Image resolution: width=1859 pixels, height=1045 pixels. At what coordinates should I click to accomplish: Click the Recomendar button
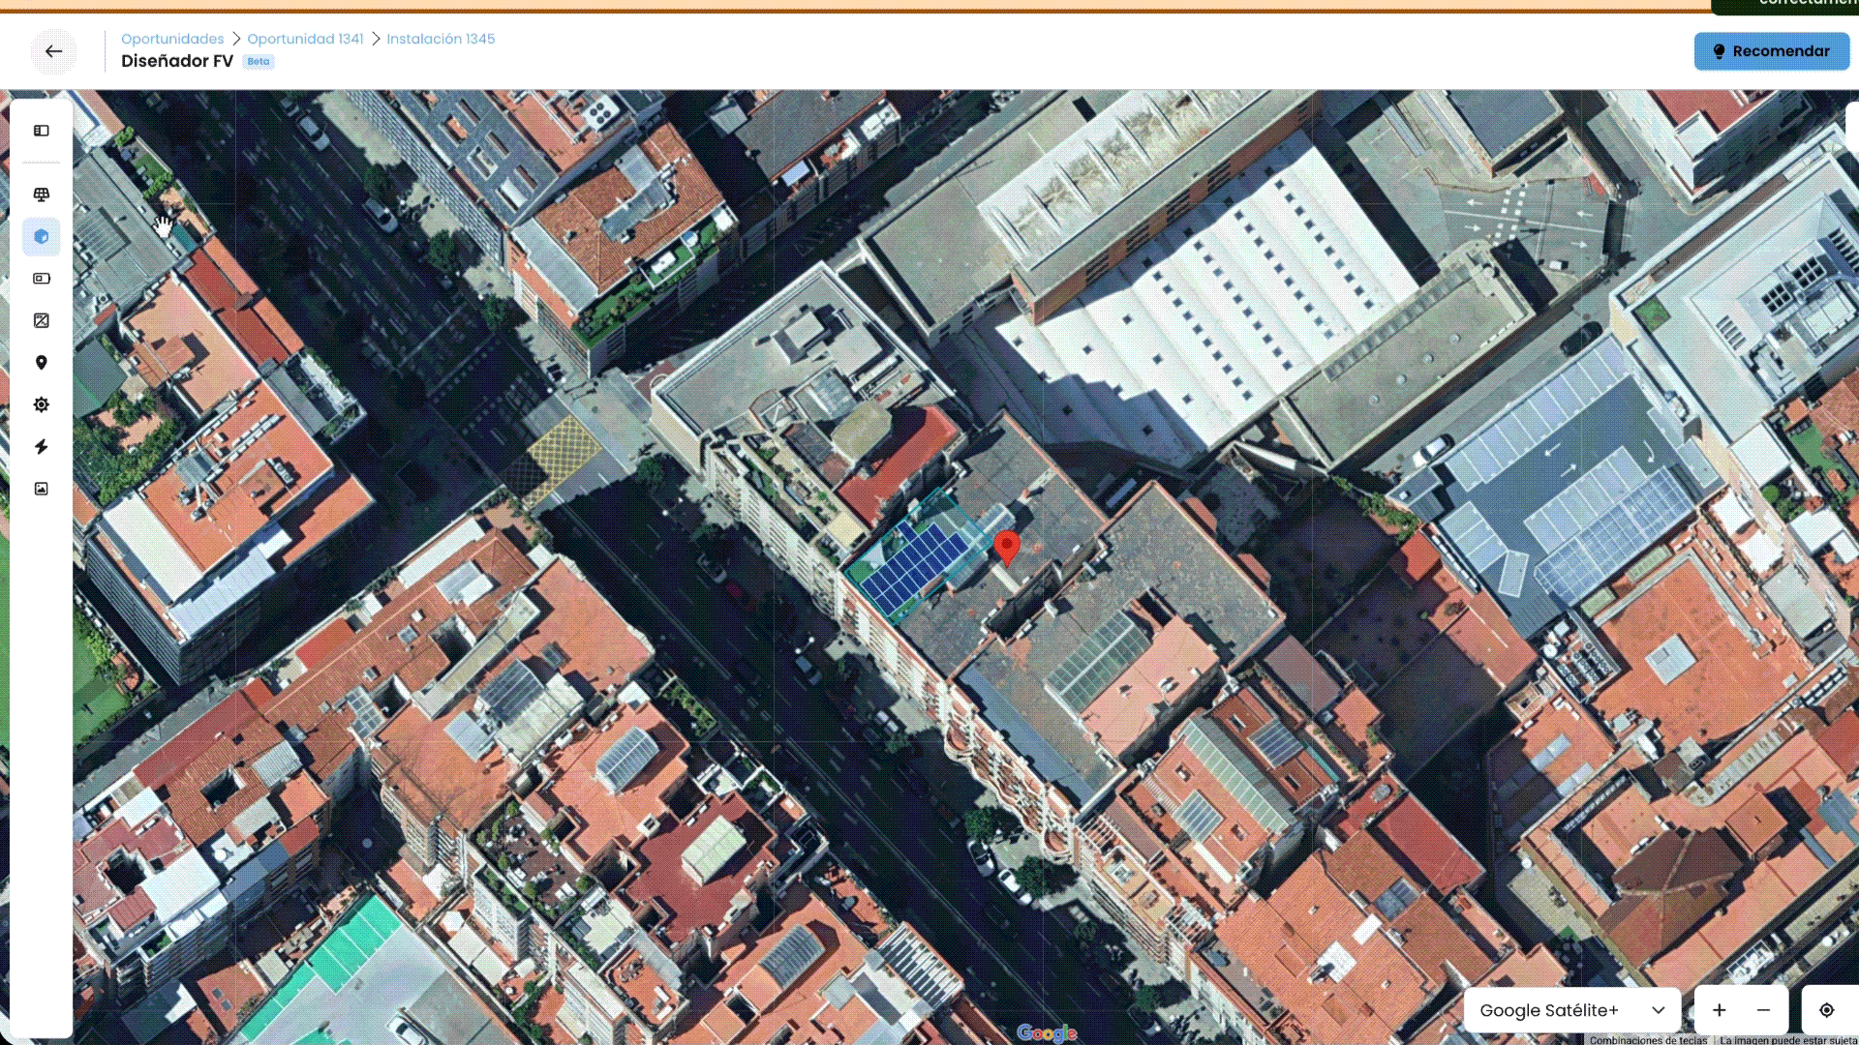[1772, 51]
